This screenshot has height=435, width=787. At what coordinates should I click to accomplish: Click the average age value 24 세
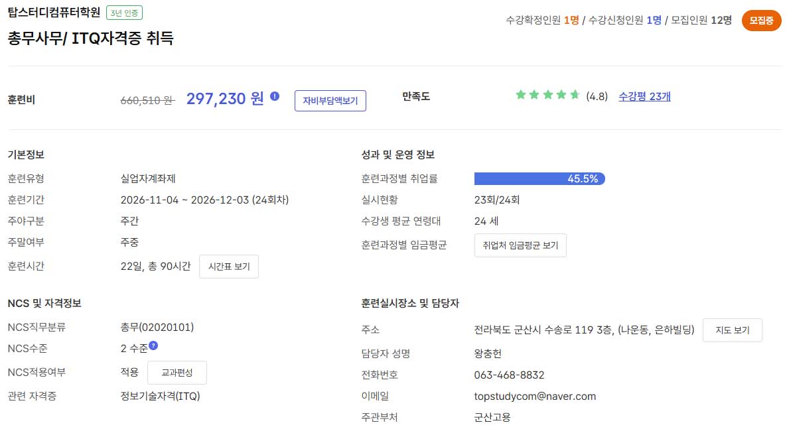pos(486,221)
